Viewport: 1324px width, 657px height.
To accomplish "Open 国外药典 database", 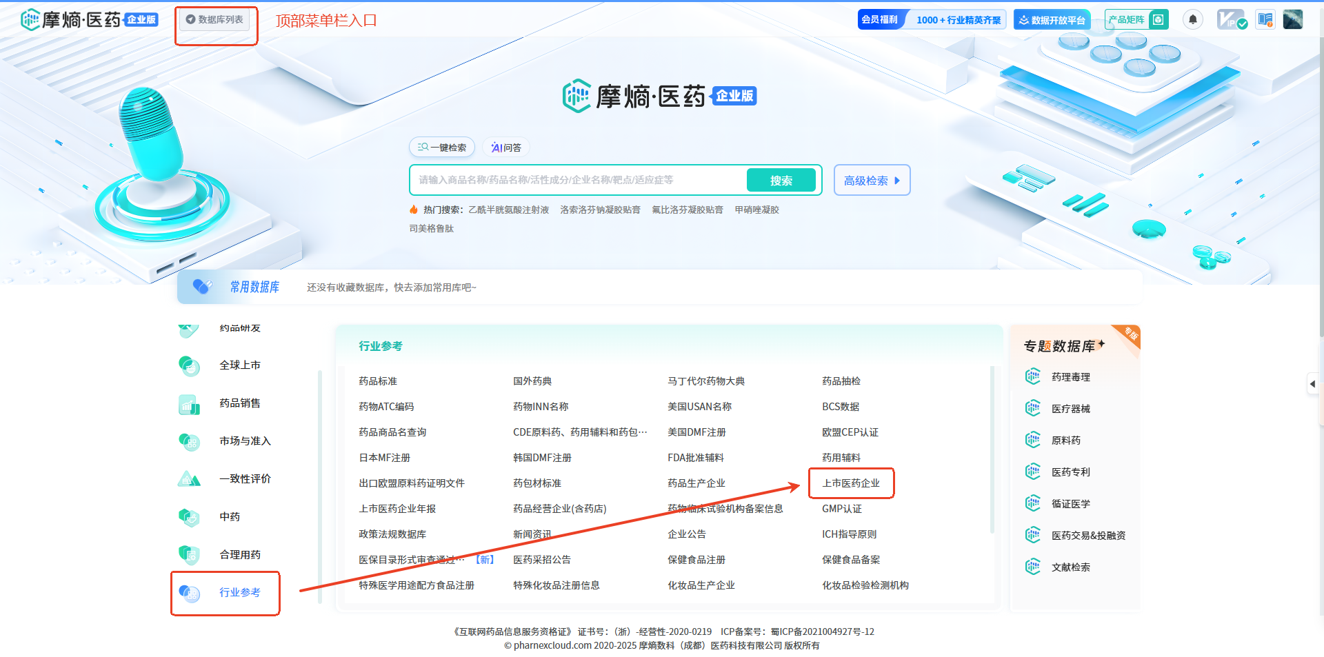I will (x=532, y=381).
